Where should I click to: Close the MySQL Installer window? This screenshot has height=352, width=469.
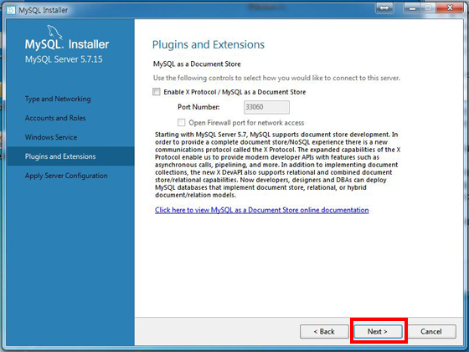pyautogui.click(x=450, y=8)
